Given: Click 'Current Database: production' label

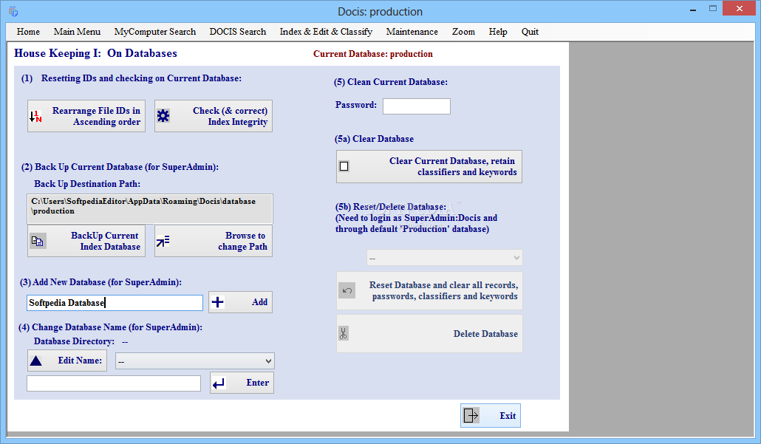Looking at the screenshot, I should (372, 54).
